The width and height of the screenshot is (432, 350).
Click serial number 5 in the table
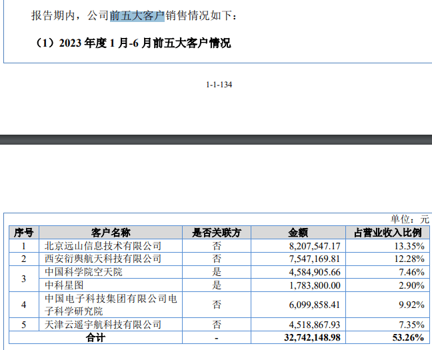click(x=24, y=325)
